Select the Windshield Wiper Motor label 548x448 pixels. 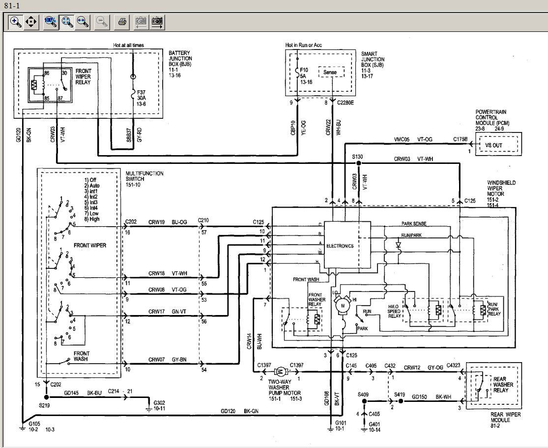pos(501,194)
